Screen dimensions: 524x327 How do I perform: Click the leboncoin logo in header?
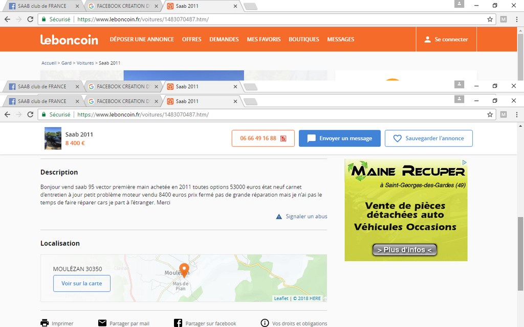[x=69, y=39]
